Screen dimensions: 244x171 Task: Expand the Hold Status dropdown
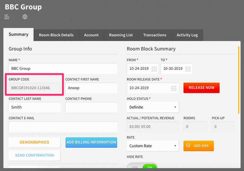[153, 107]
